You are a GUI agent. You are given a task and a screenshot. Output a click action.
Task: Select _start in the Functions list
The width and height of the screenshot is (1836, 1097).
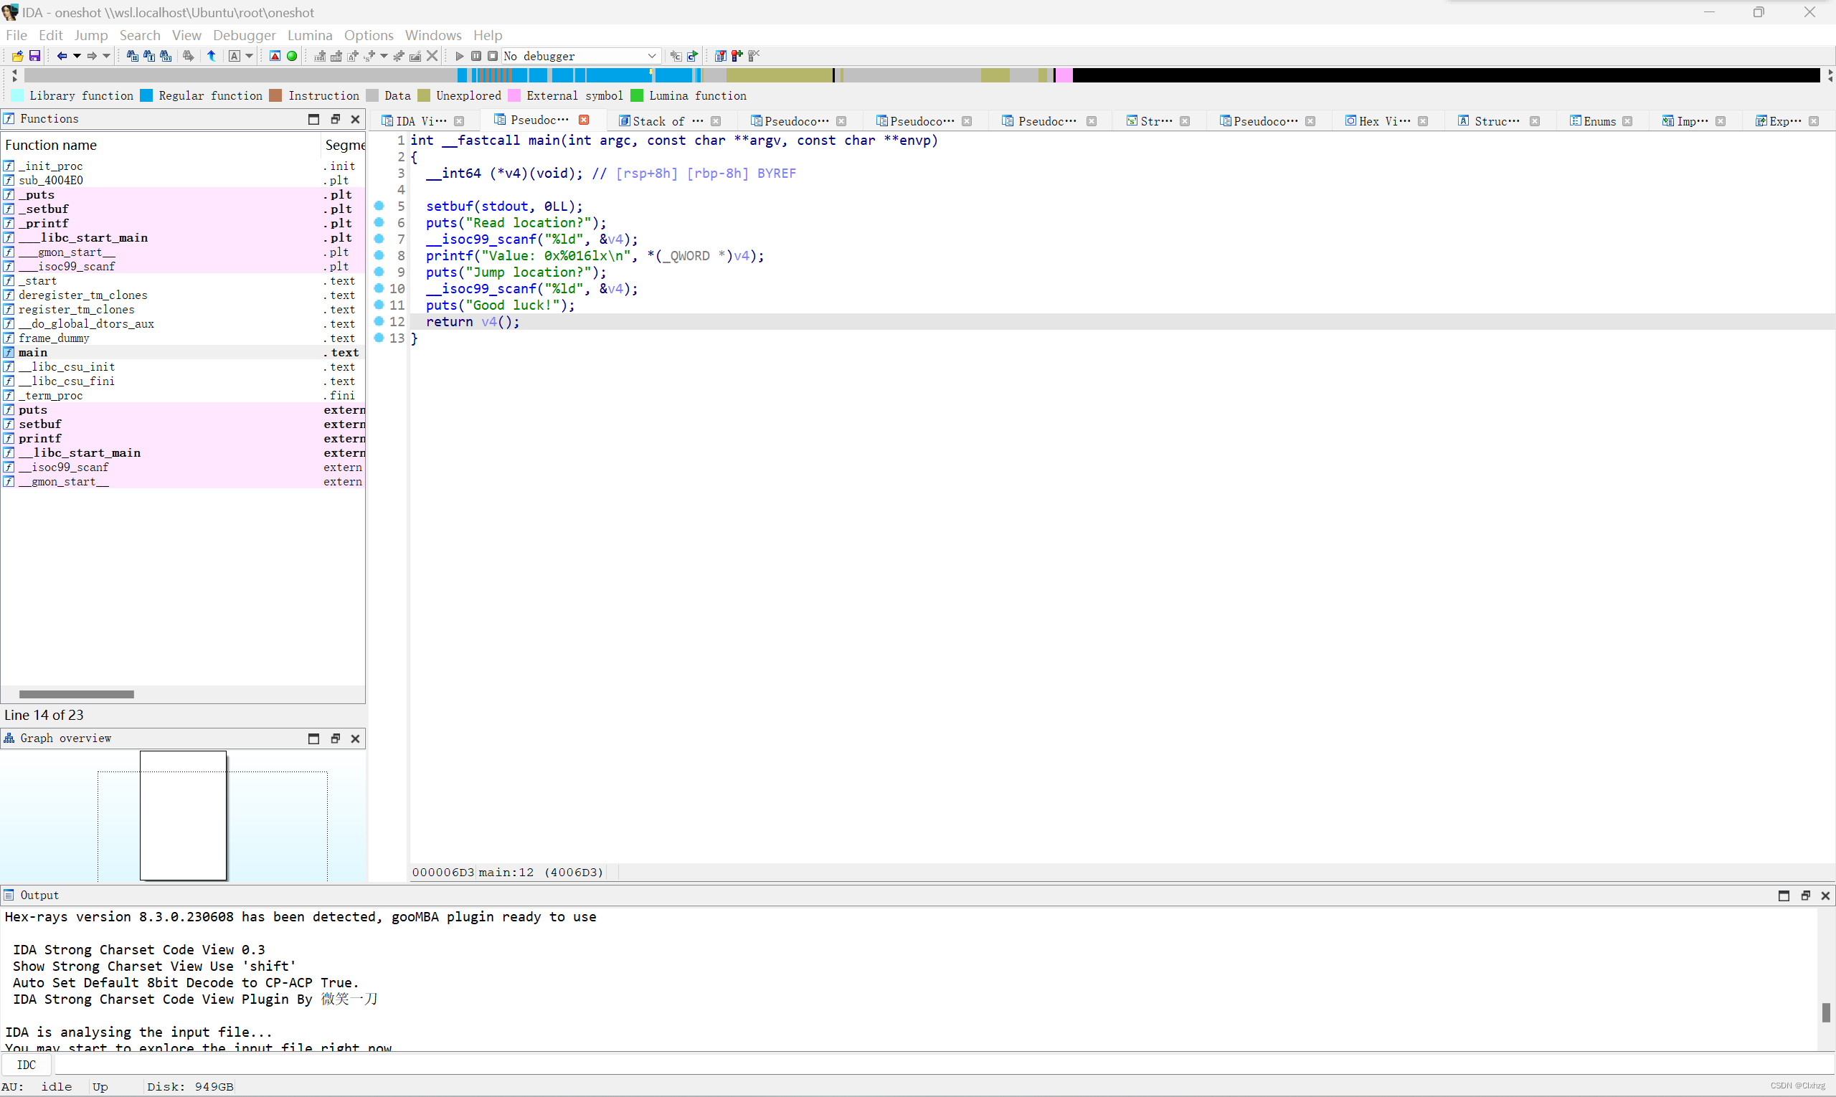[x=38, y=281]
